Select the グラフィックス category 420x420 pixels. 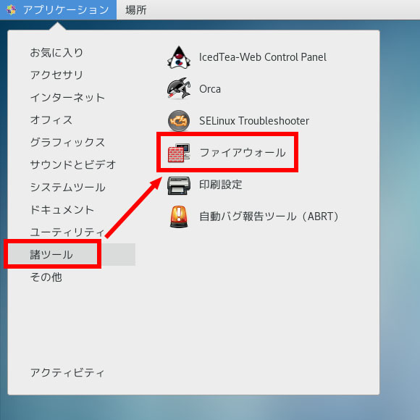(x=67, y=142)
